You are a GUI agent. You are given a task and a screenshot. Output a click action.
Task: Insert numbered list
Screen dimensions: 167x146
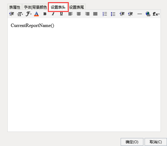pyautogui.click(x=105, y=14)
